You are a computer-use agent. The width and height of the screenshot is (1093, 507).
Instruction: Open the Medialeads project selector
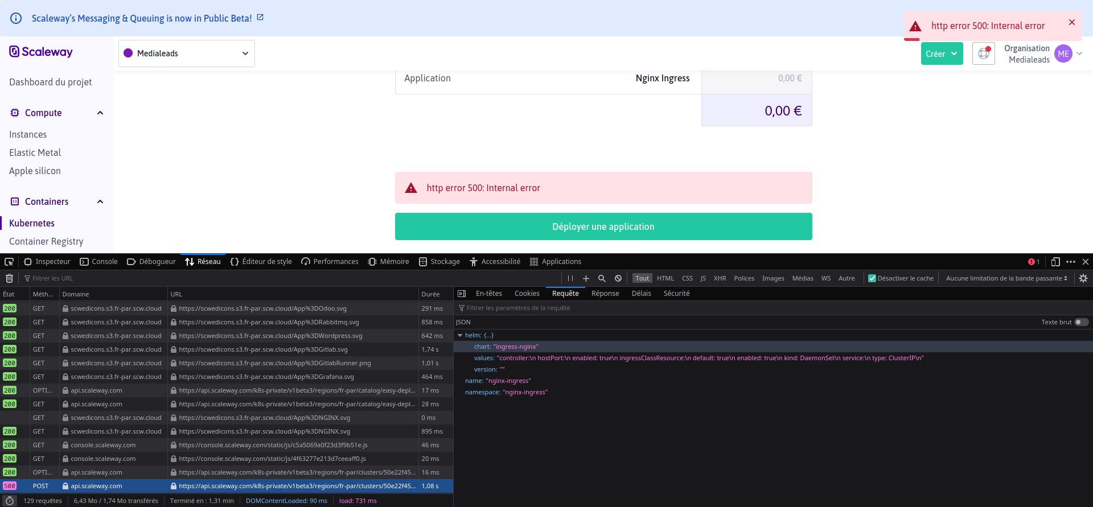(187, 53)
